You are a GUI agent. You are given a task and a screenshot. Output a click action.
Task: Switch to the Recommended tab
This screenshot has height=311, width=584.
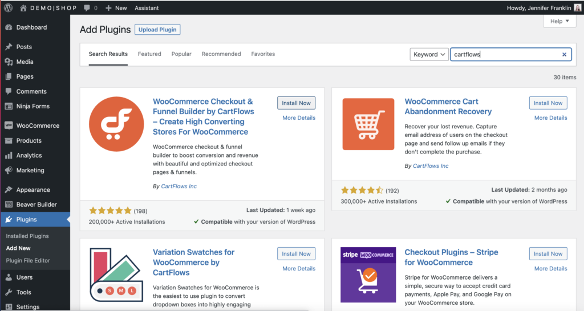click(x=221, y=54)
